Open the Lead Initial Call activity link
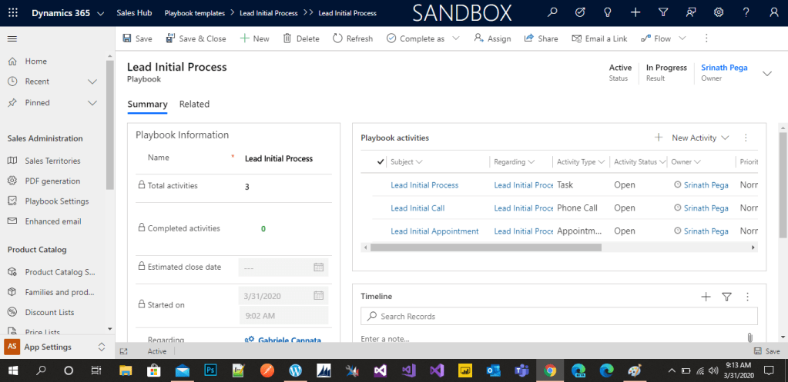 [417, 208]
